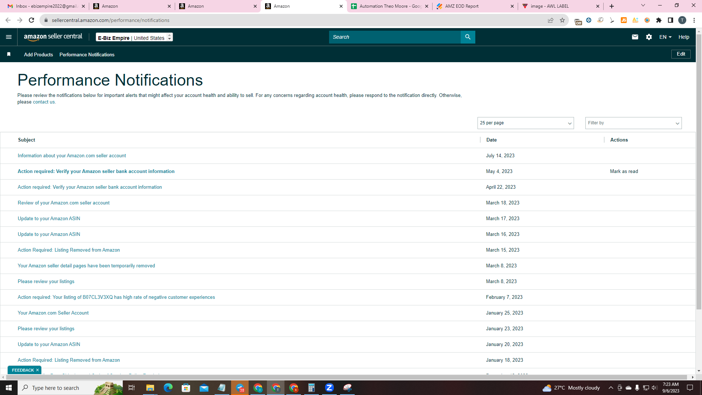Viewport: 702px width, 395px height.
Task: Open Update to your Amazon ASIN March 17
Action: point(49,218)
